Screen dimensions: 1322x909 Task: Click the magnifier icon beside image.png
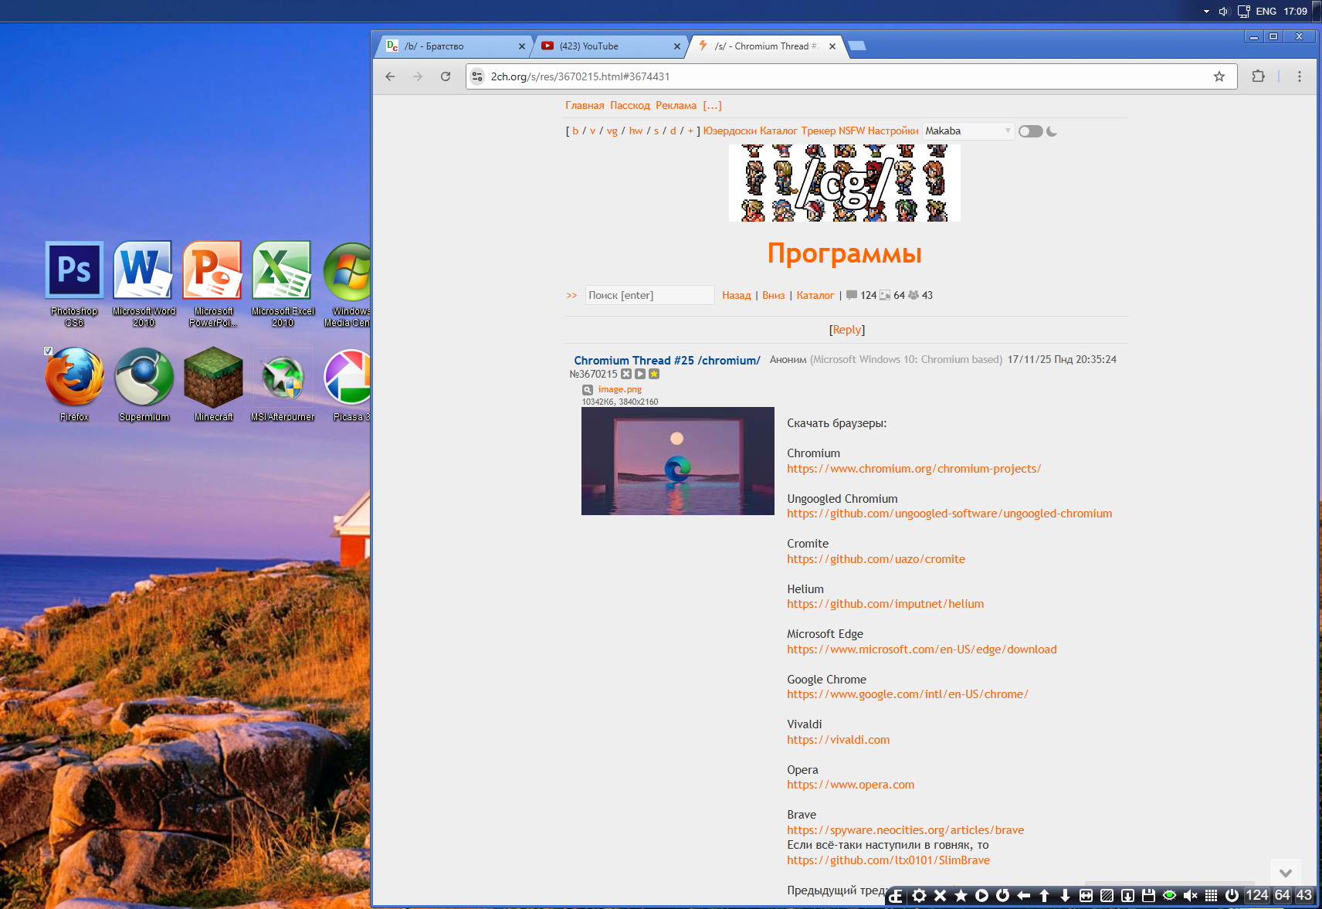pos(588,390)
